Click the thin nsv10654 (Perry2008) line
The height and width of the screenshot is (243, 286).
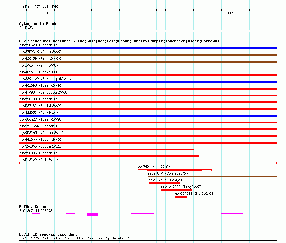(148, 68)
